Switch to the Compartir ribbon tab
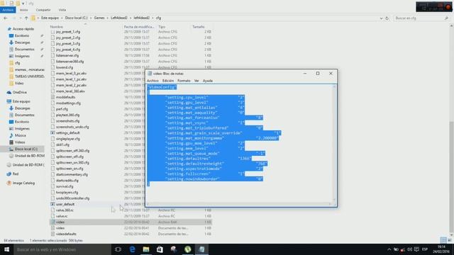 43,10
